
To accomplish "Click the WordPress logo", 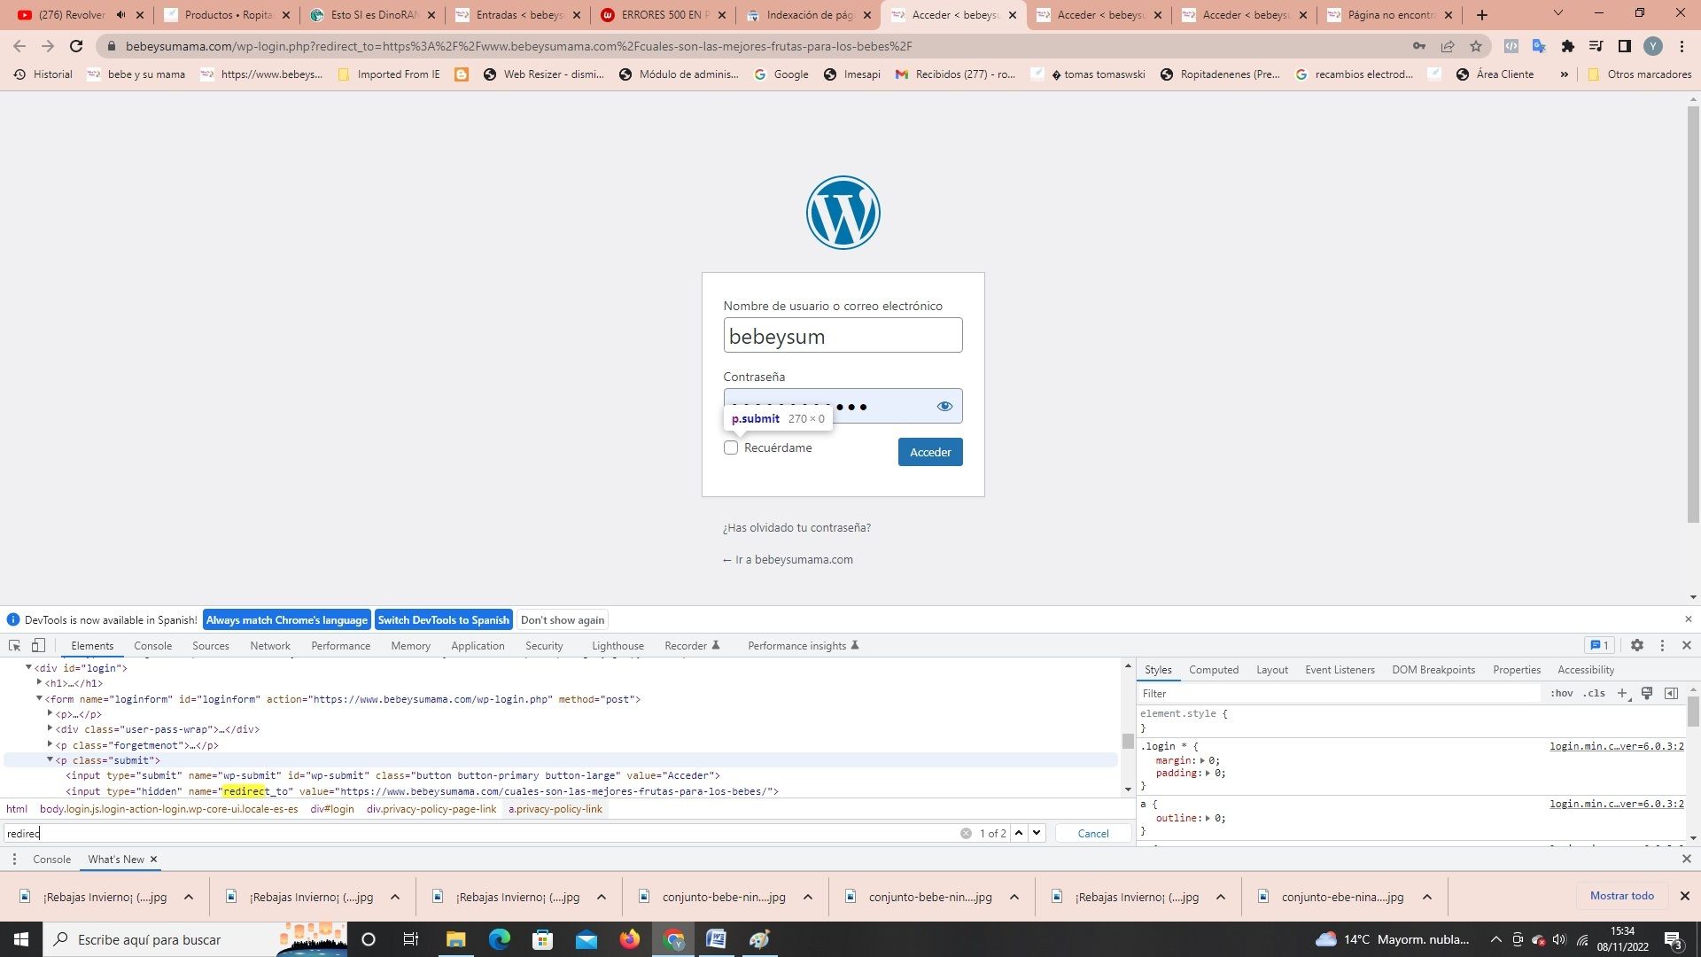I will 843,213.
